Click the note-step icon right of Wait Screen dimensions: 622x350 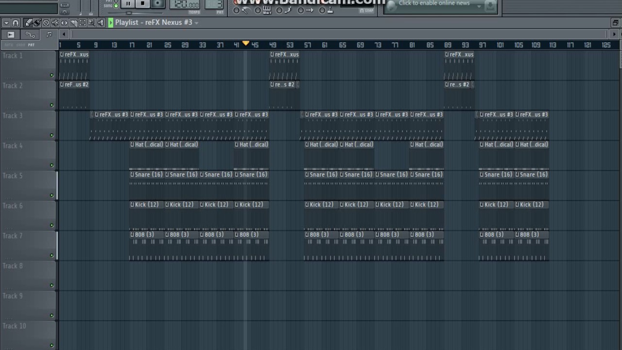click(x=288, y=10)
